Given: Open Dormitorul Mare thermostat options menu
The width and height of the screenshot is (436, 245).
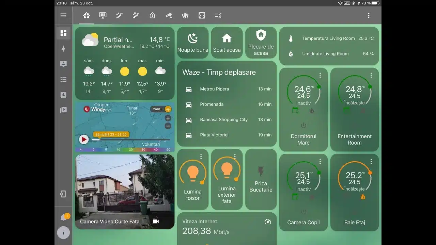Looking at the screenshot, I should [x=320, y=75].
